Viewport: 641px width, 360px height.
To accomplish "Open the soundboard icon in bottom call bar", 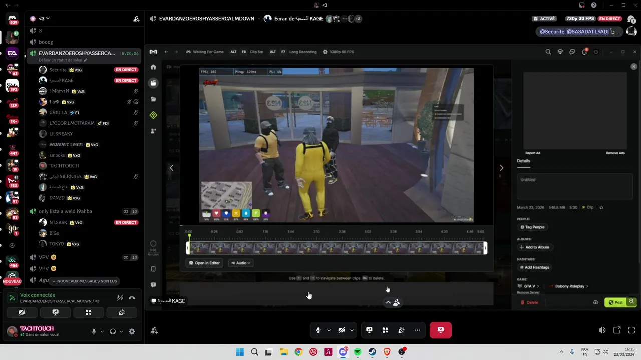I will tap(401, 330).
